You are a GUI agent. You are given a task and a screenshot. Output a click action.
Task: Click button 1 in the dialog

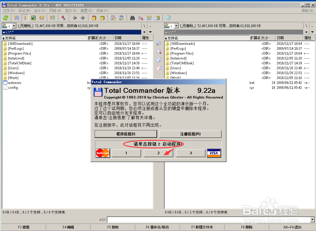pos(126,153)
